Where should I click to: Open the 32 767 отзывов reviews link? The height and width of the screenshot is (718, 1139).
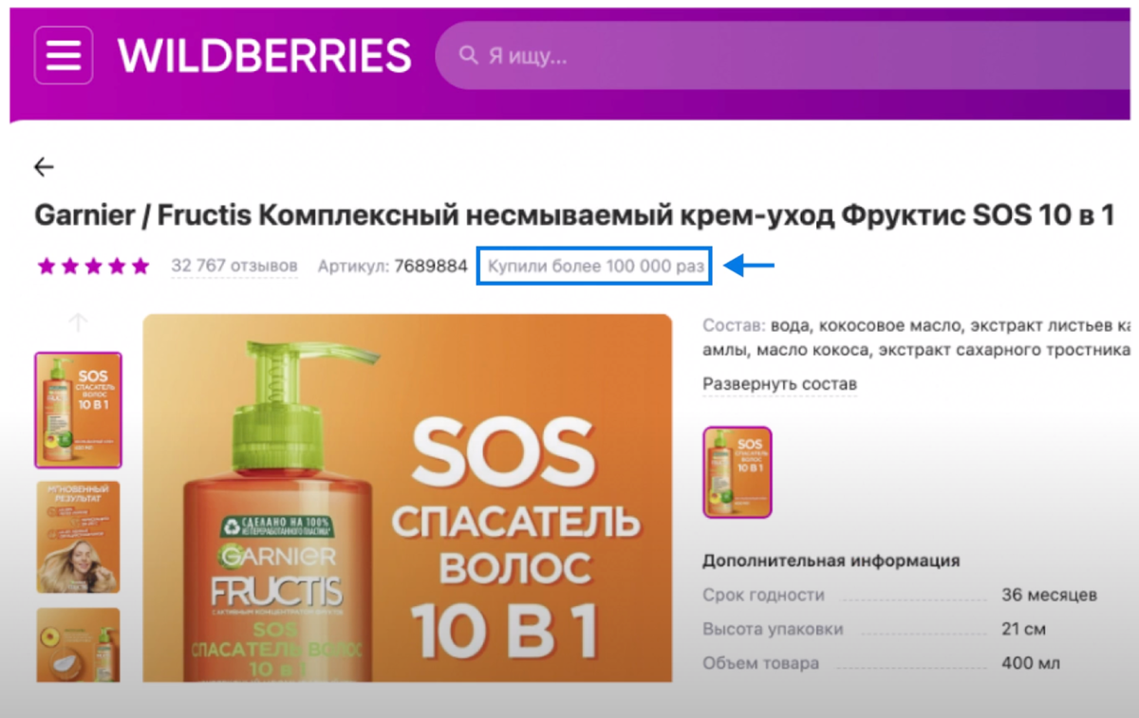[234, 267]
